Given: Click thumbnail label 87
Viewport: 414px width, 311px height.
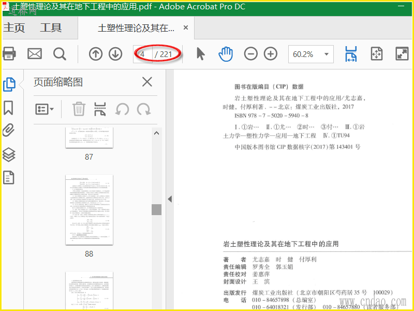Looking at the screenshot, I should pyautogui.click(x=89, y=157).
